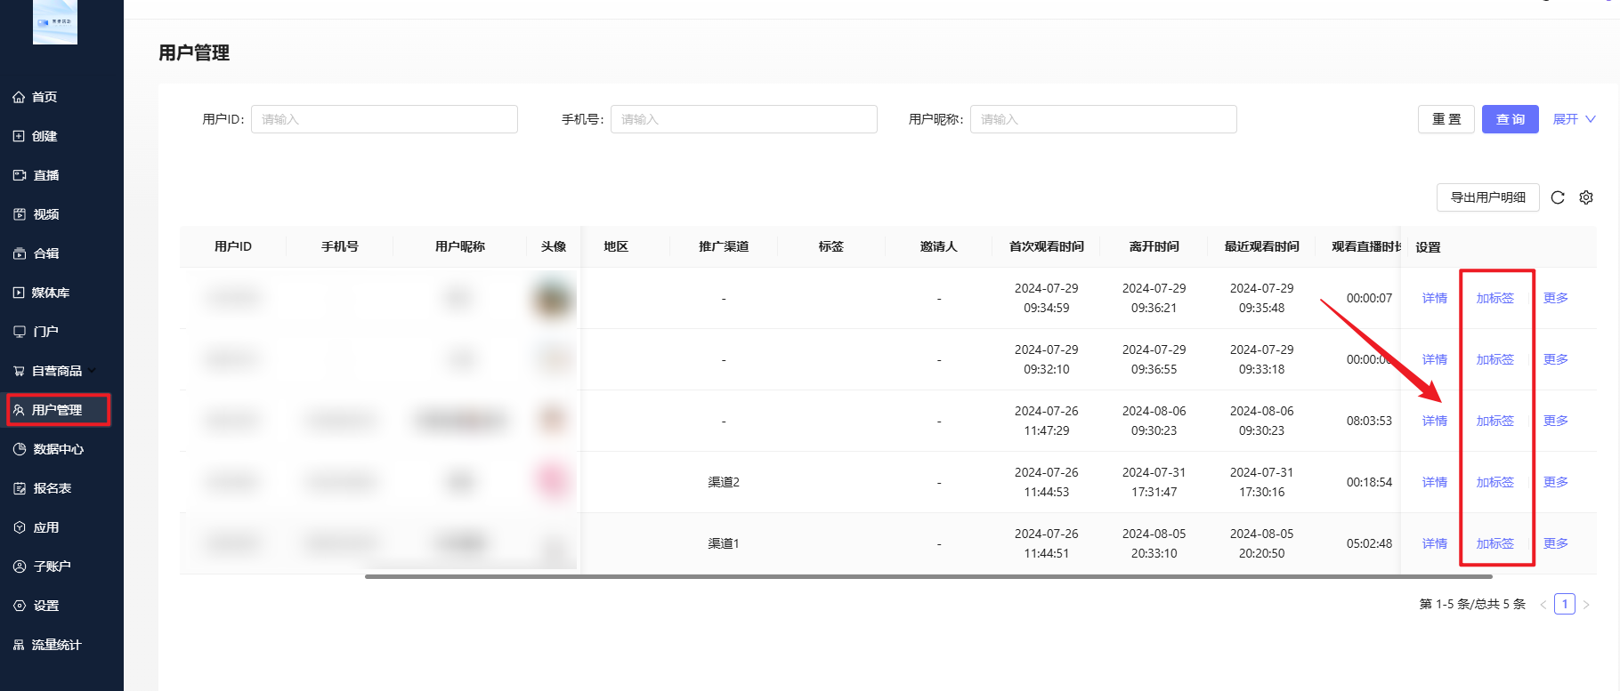
Task: Click the live broadcast (直播) sidebar icon
Action: (19, 175)
